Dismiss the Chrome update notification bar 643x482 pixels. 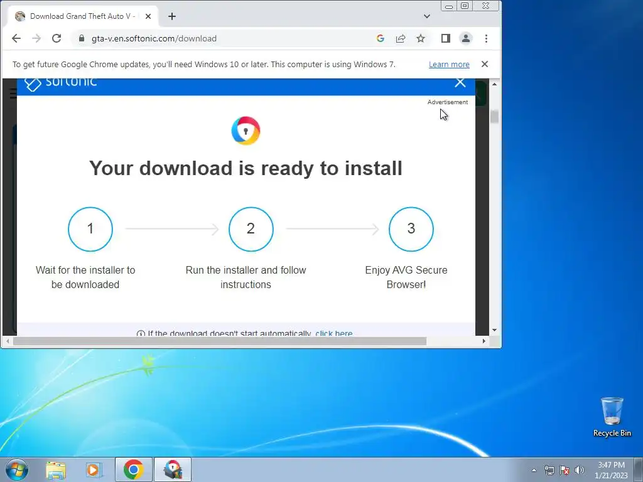485,65
